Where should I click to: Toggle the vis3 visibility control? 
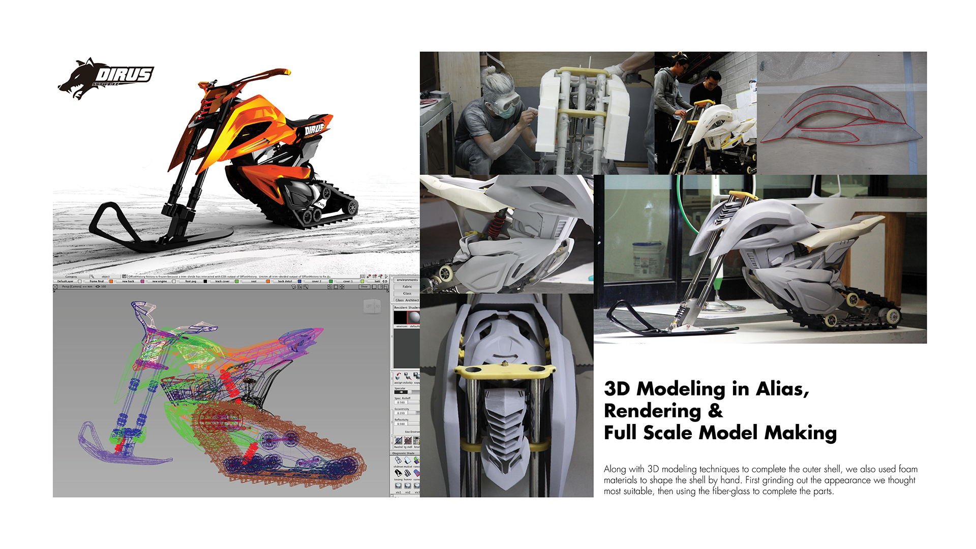[x=416, y=486]
